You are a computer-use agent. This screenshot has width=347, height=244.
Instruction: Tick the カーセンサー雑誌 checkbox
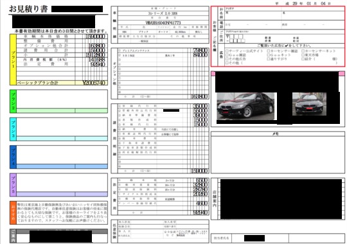click(x=269, y=51)
